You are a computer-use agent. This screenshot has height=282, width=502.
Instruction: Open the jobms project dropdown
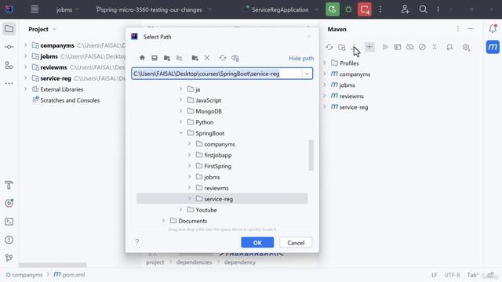(67, 9)
